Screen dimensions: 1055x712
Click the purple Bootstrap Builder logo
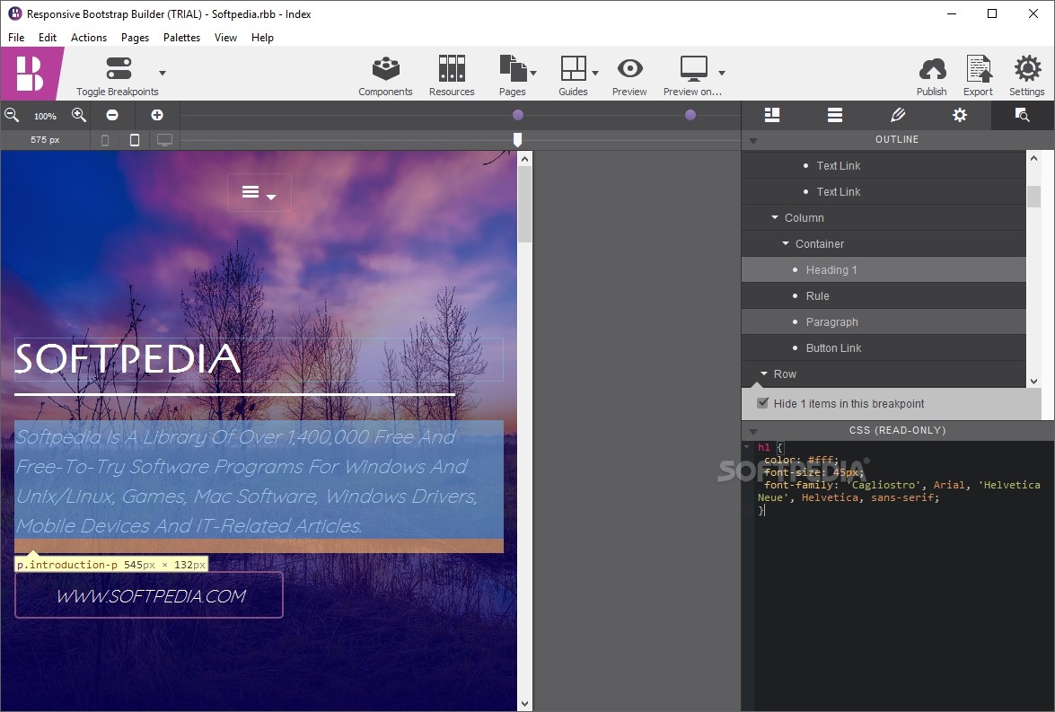point(30,74)
